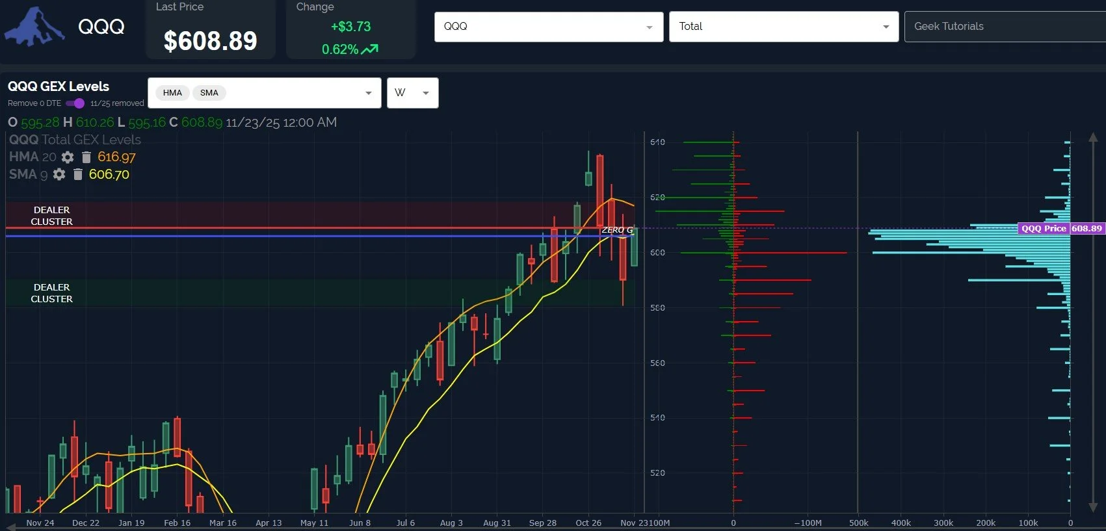
Task: Click the down arrow of range slider
Action: tap(1093, 507)
